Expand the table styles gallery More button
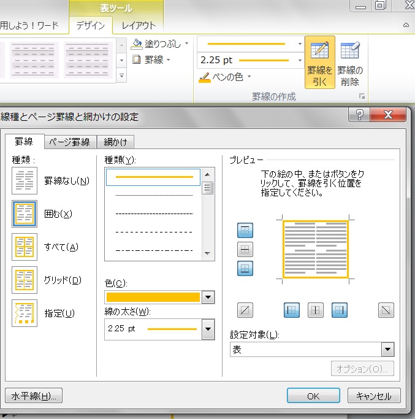The image size is (415, 419). click(121, 76)
